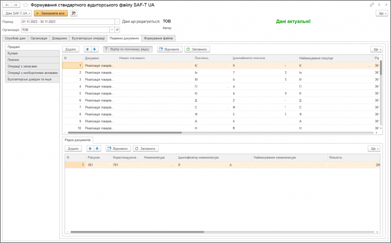
Task: Select Купівлі in the side list
Action: click(32, 53)
